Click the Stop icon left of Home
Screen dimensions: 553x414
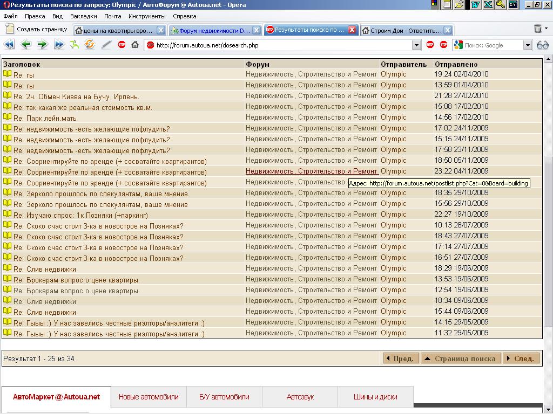pos(122,45)
